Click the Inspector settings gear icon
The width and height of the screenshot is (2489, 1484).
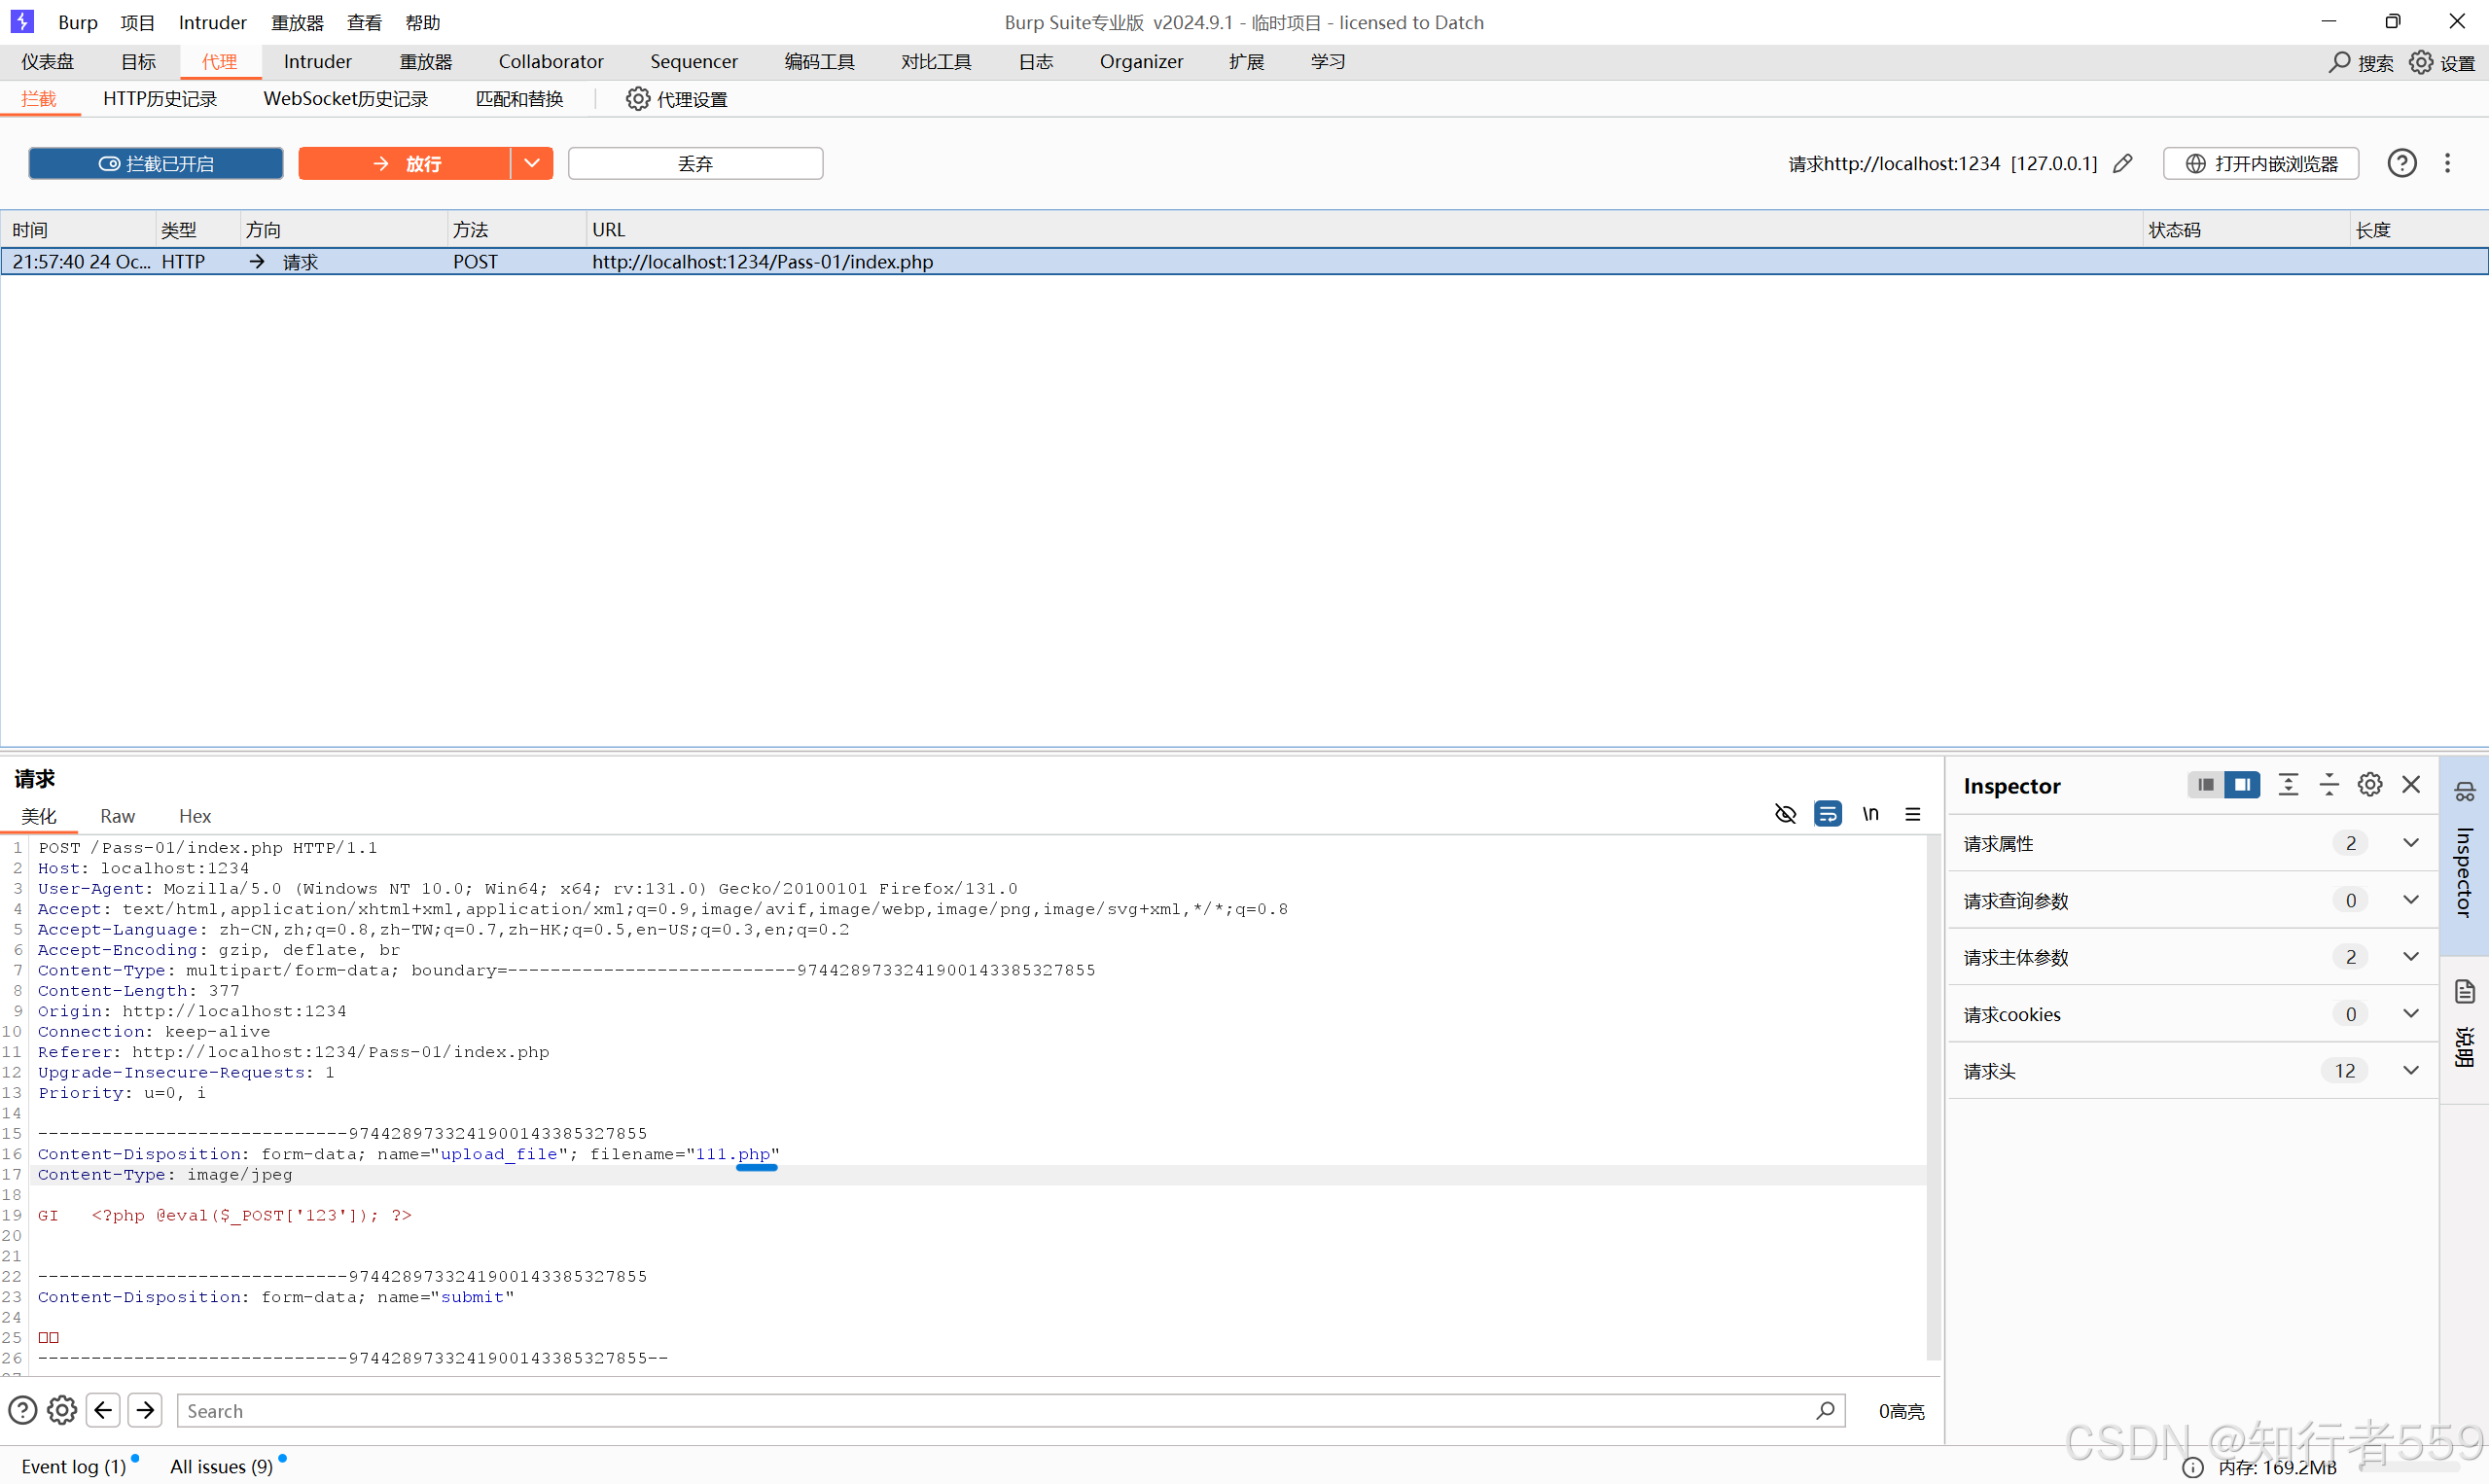click(x=2369, y=785)
